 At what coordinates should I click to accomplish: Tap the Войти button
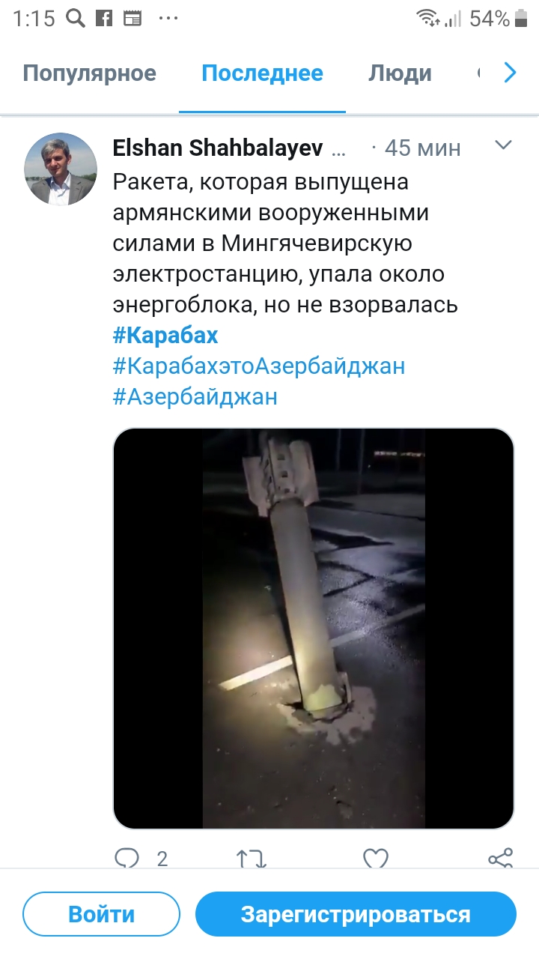pyautogui.click(x=101, y=914)
